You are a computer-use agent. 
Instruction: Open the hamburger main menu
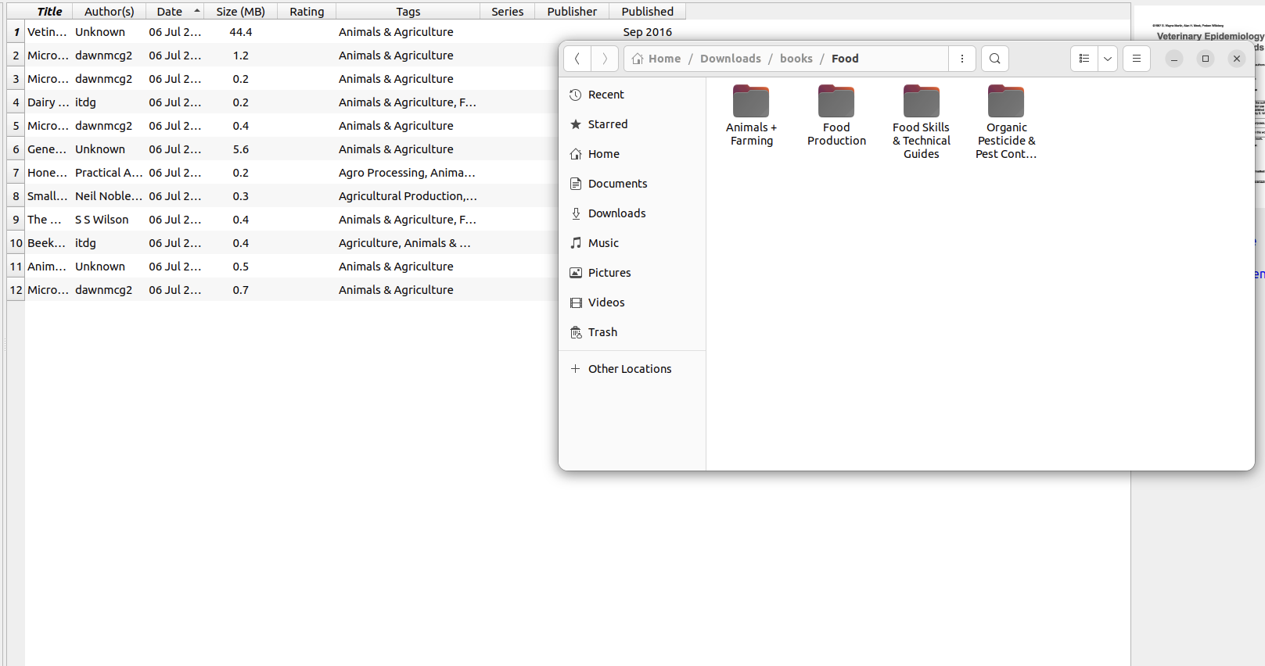click(1136, 59)
